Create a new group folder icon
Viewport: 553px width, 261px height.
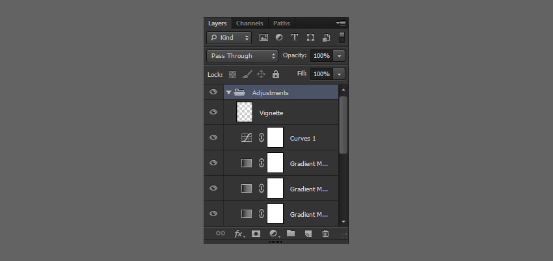(x=291, y=233)
